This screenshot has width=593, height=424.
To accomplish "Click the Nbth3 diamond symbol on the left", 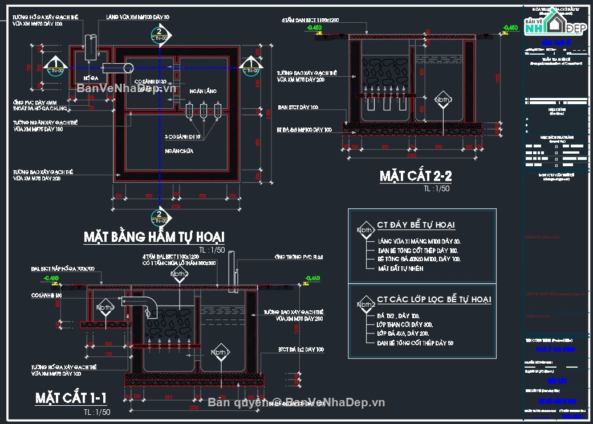I will pos(105,307).
